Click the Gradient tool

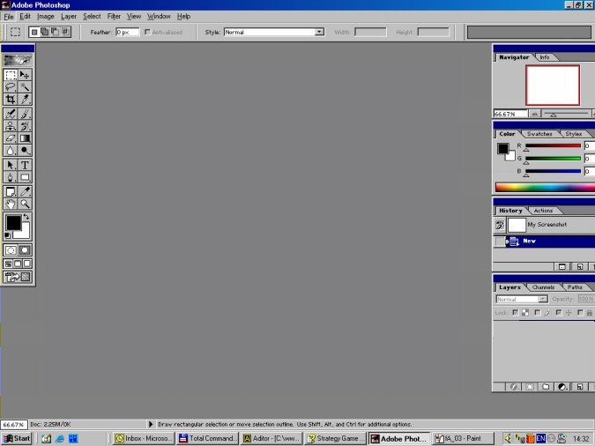click(25, 138)
